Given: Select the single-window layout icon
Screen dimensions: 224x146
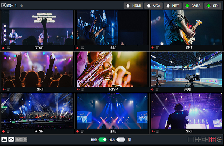Looking at the screenshot, I should (x=191, y=140).
